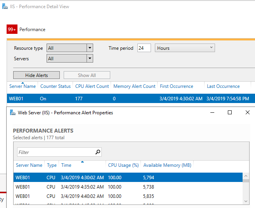Click the First Occurrence 3/4/2019 4:30:02 AM cell
The width and height of the screenshot is (255, 208).
181,98
